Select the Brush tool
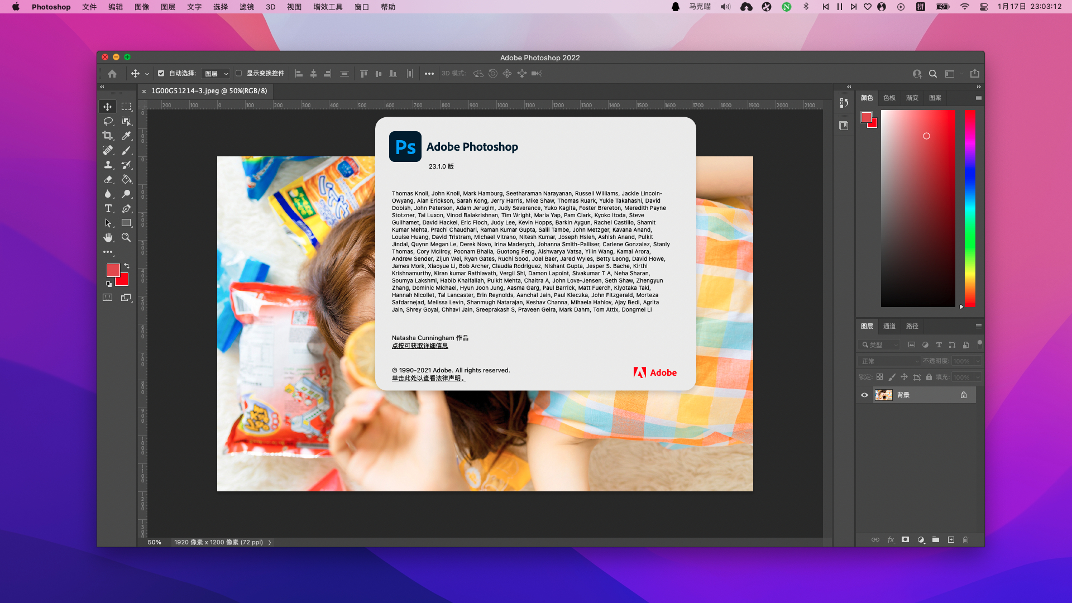 126,150
